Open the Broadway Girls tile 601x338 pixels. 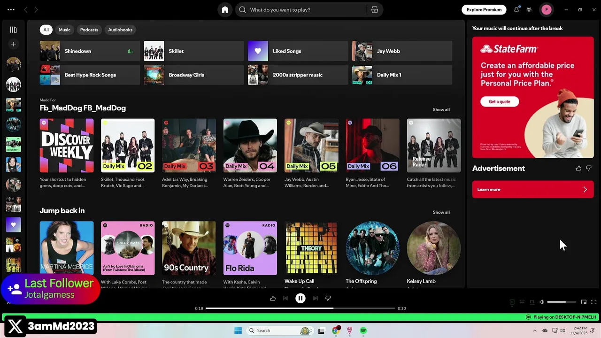pos(194,75)
